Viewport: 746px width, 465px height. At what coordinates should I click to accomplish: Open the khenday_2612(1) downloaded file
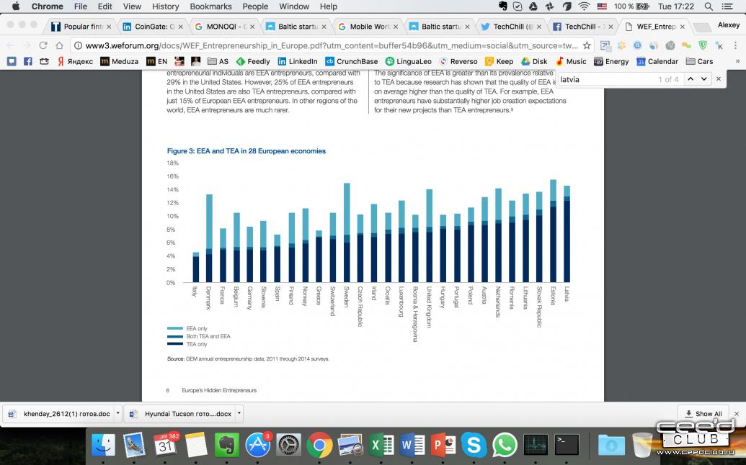pyautogui.click(x=60, y=414)
